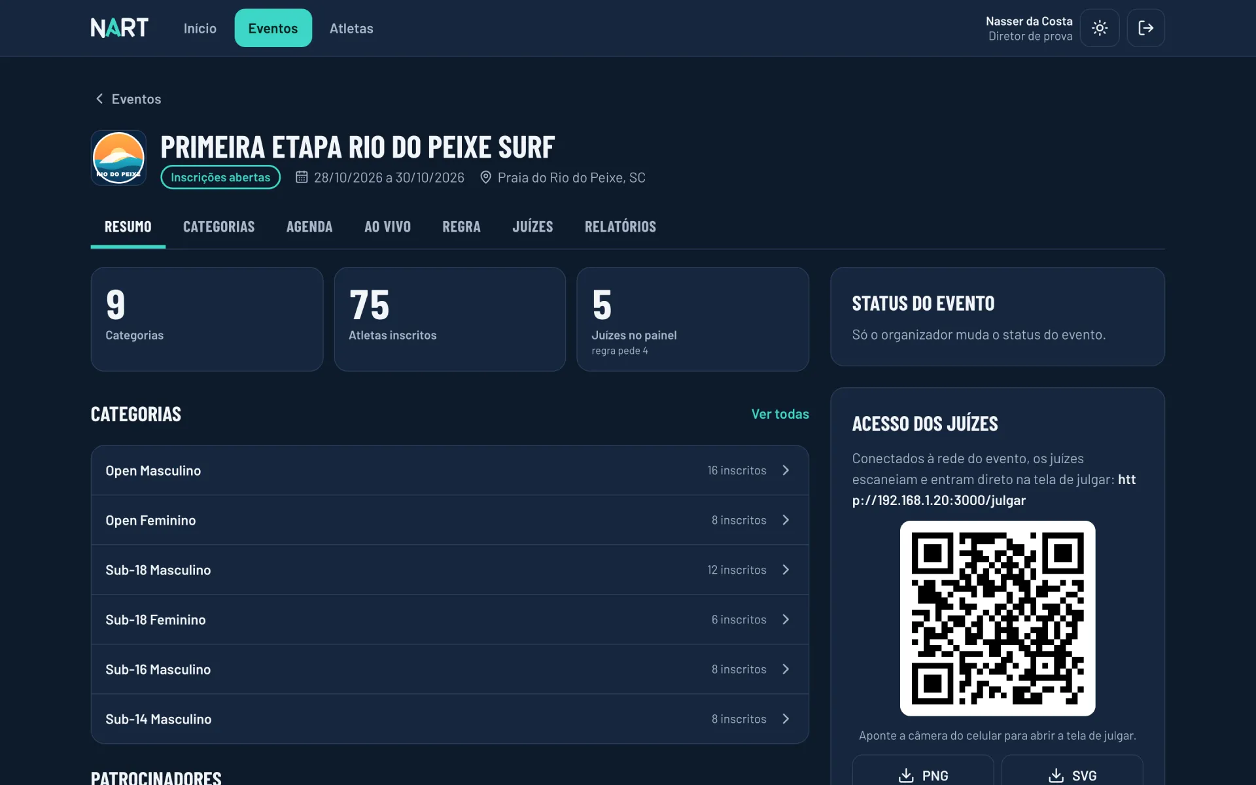Click the 5 Juízes no painel card

click(693, 319)
